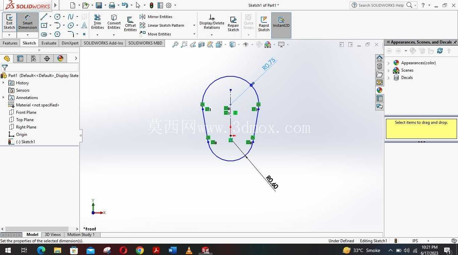Click the Rebuild traffic light icon
Viewport: 458px width, 255px height.
152,5
